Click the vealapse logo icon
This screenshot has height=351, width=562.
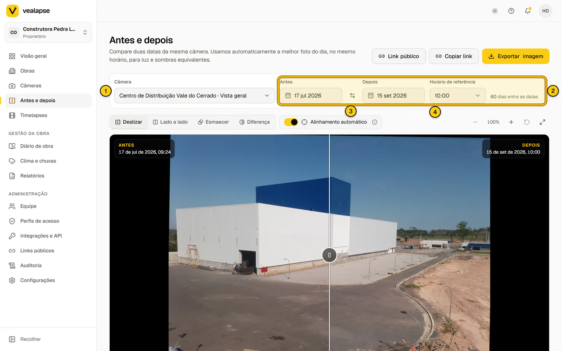(12, 11)
